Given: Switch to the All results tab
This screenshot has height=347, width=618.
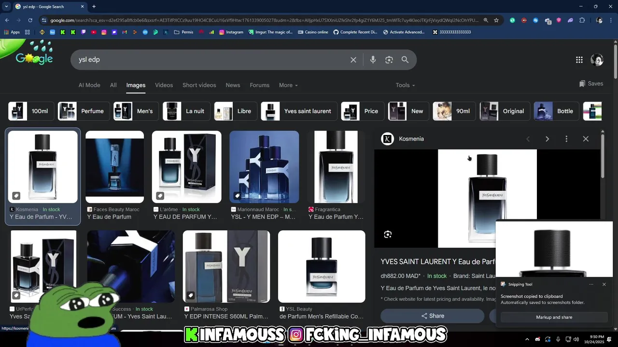Looking at the screenshot, I should (113, 85).
